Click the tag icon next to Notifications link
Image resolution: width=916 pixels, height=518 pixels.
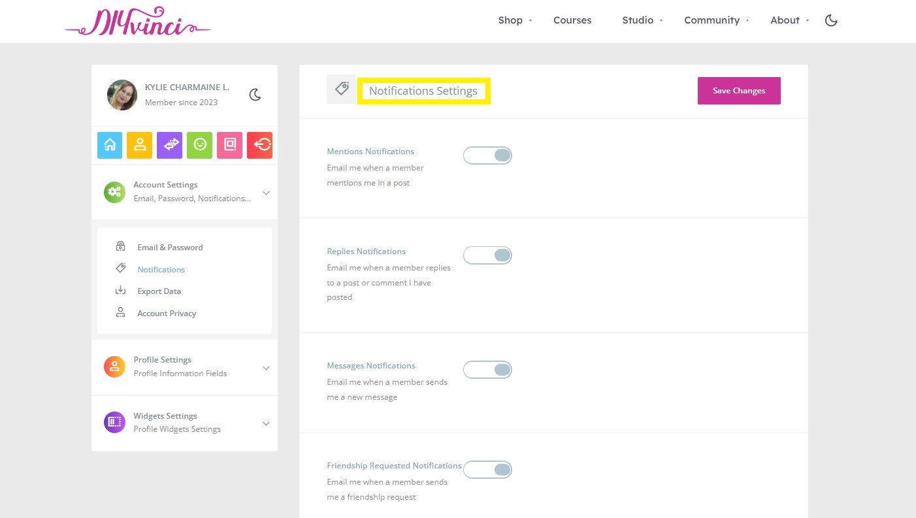(x=120, y=268)
